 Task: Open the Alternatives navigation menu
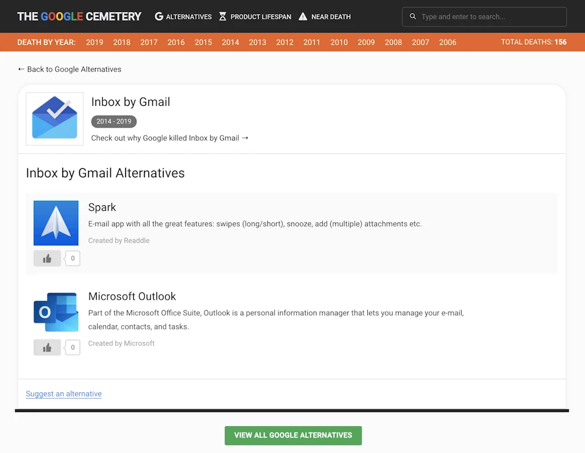(x=189, y=17)
